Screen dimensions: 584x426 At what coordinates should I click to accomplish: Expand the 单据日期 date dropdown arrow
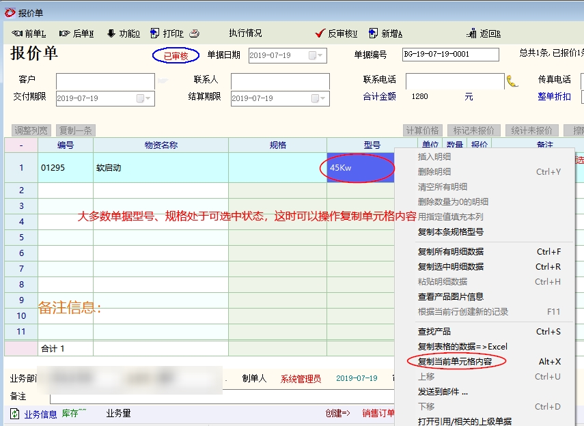(321, 55)
